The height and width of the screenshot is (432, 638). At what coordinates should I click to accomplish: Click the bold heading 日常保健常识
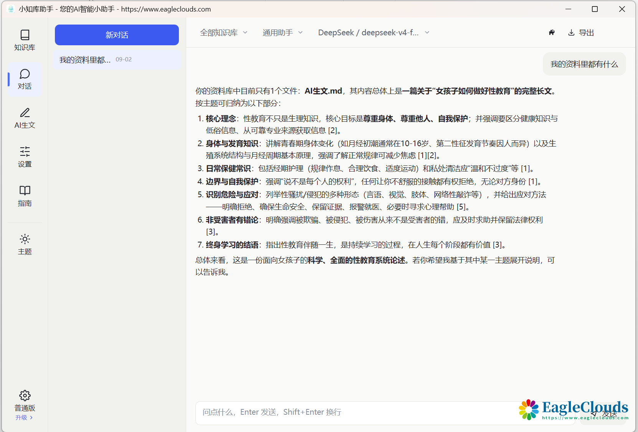pyautogui.click(x=228, y=168)
